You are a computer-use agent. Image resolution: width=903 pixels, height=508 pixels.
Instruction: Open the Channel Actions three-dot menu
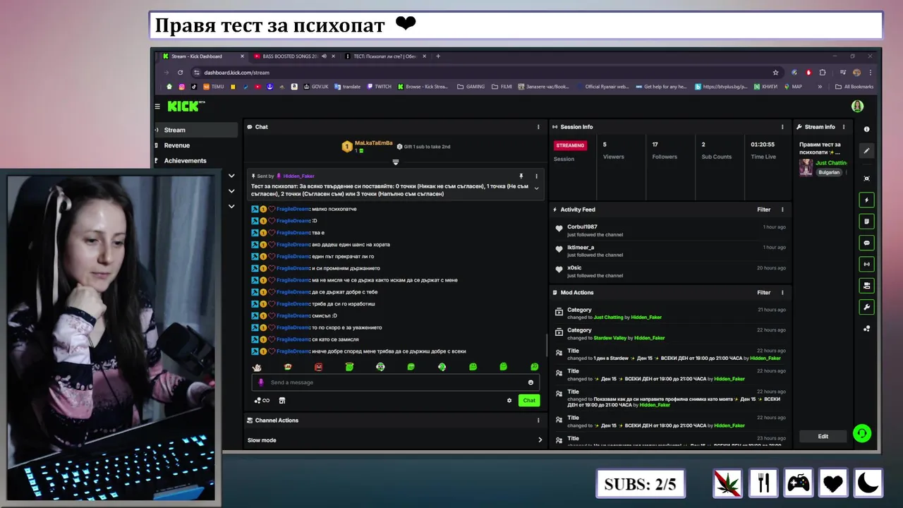(x=538, y=421)
